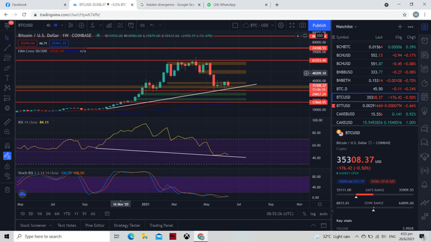Screen dimensions: 431x242
Task: Toggle stay in drawing mode
Action: 7,156
